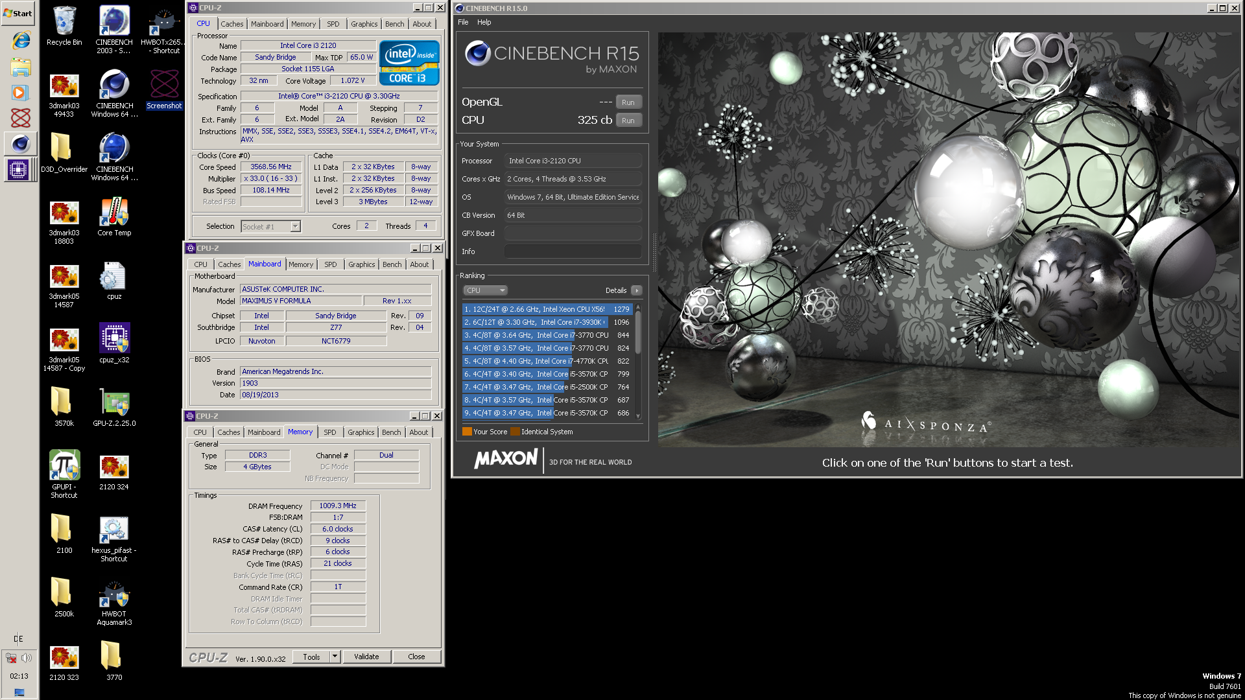Image resolution: width=1245 pixels, height=700 pixels.
Task: Launch the Core Temp desktop icon
Action: click(x=114, y=217)
